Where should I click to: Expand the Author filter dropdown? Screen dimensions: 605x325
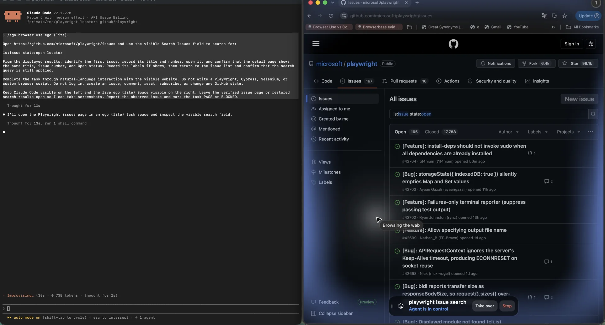pyautogui.click(x=509, y=132)
